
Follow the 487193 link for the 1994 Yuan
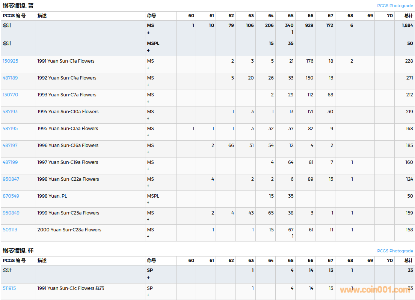tap(10, 112)
